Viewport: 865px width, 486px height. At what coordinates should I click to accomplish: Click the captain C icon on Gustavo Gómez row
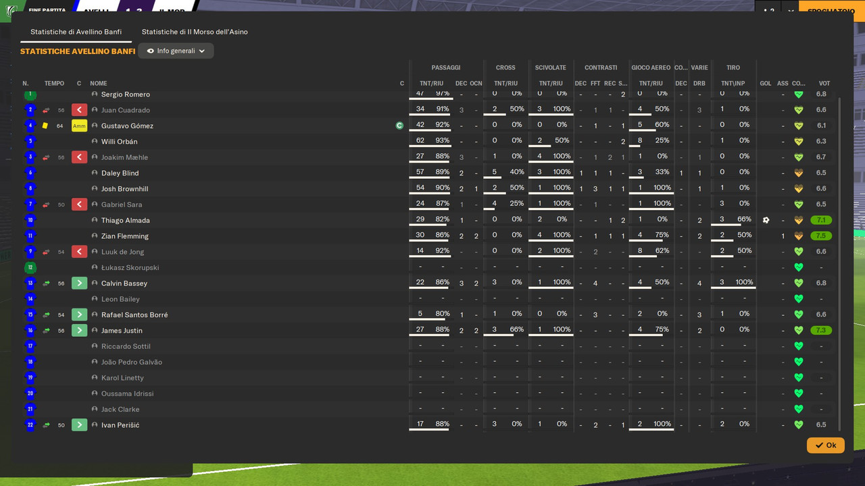[399, 126]
